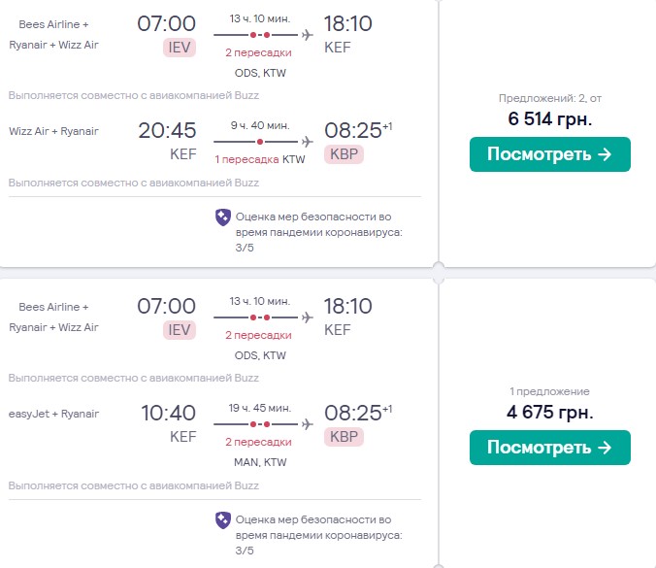
Task: Select the KBP badge under the 20:45 flight arrival
Action: 344,155
